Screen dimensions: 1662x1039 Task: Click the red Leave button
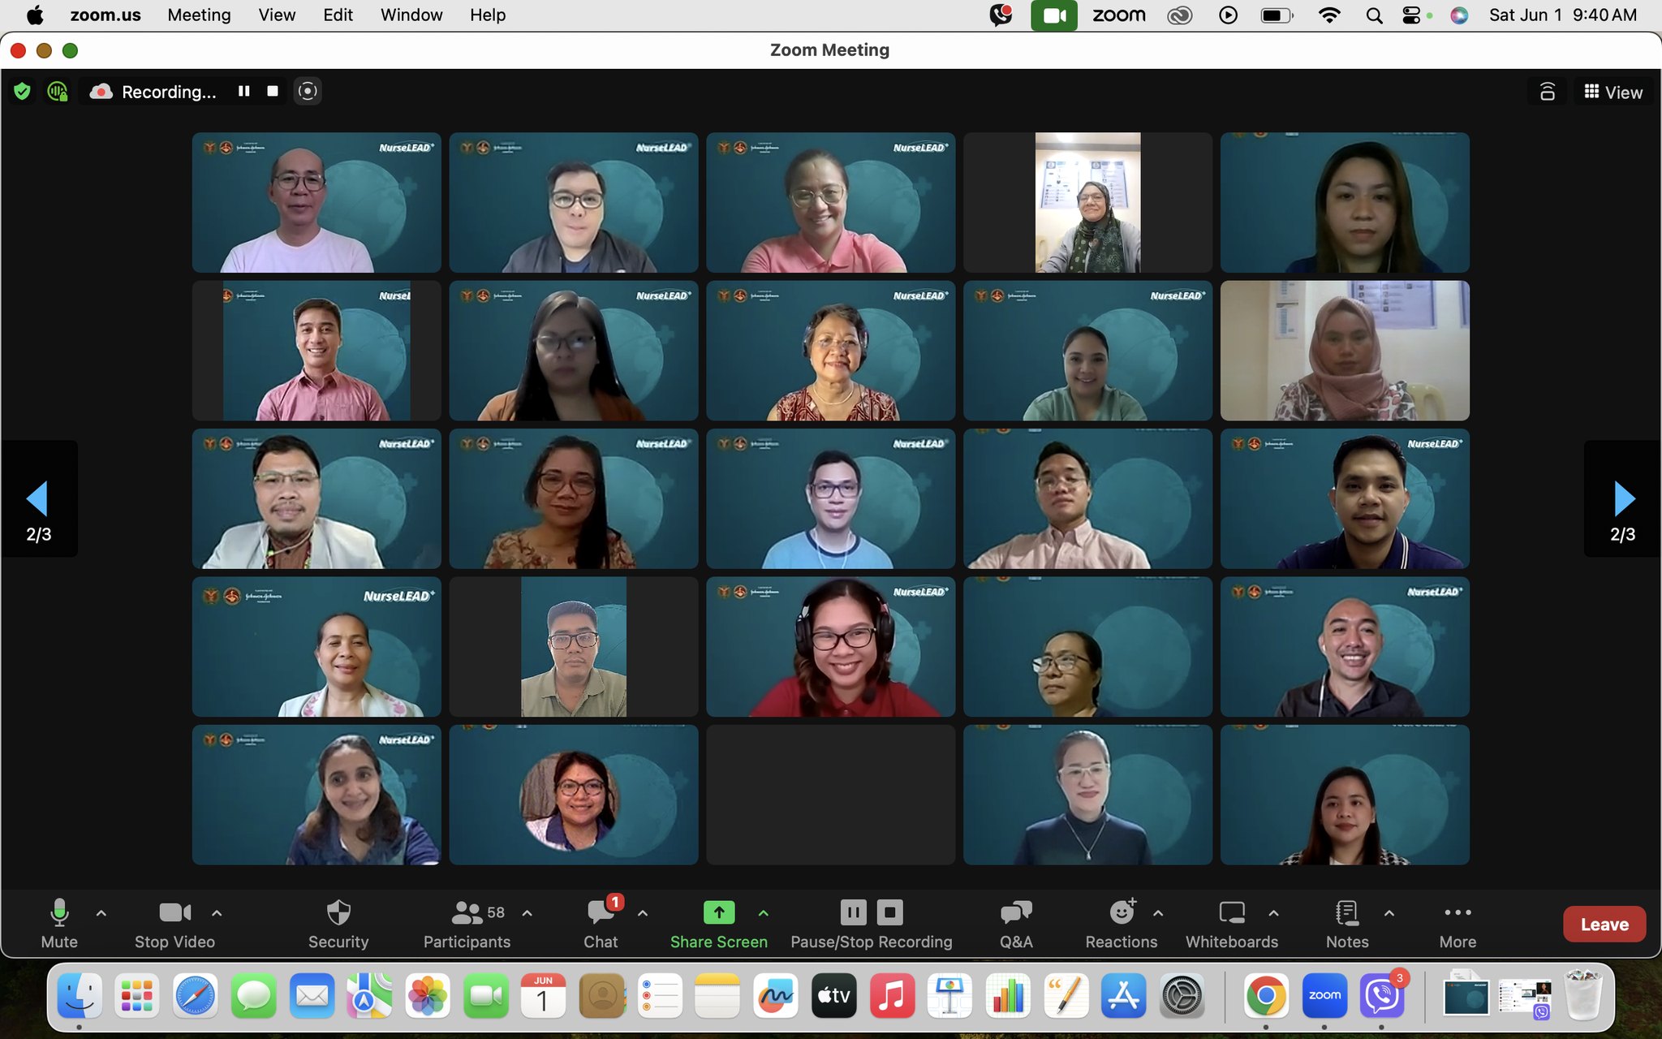coord(1604,925)
